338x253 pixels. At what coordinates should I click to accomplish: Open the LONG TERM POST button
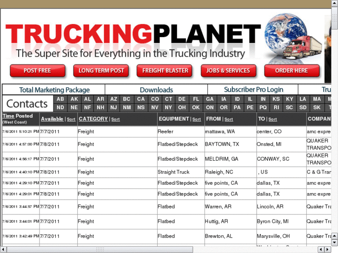pos(101,71)
